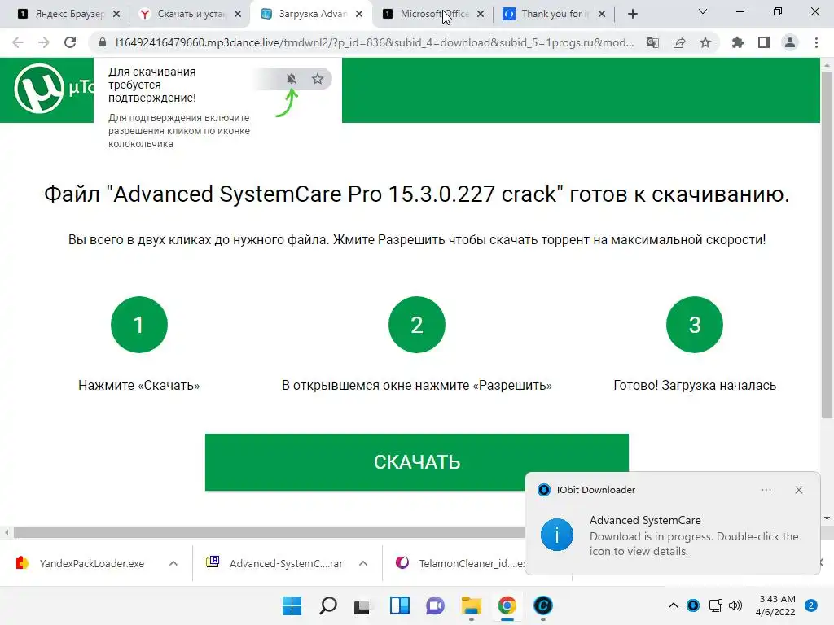Image resolution: width=834 pixels, height=625 pixels.
Task: Open the Chrome three-dot menu
Action: click(816, 42)
